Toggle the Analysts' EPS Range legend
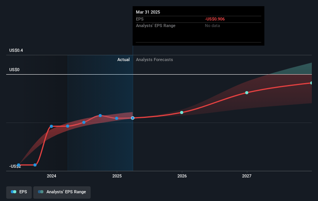Image resolution: width=318 pixels, height=201 pixels. point(62,192)
